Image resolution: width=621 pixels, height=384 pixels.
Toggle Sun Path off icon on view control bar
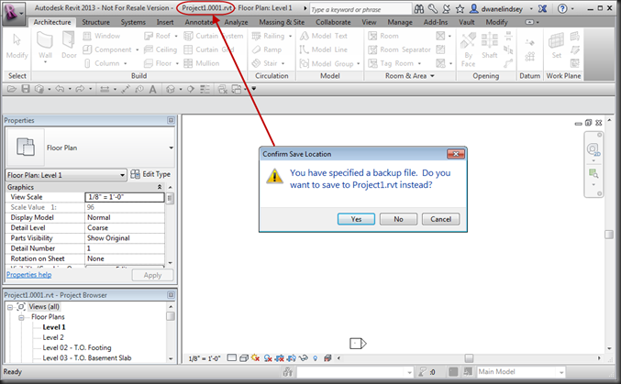(255, 358)
